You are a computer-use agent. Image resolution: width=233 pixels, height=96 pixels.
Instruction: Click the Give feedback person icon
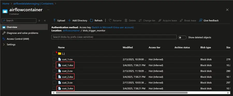pos(201,20)
